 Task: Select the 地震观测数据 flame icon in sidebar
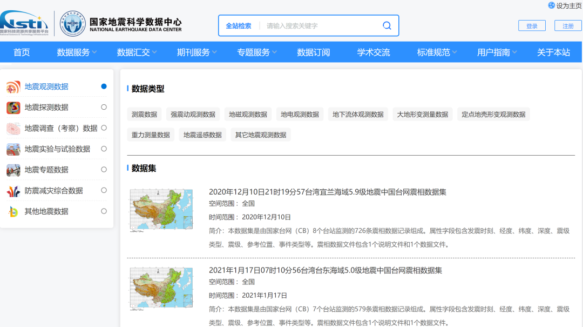13,87
